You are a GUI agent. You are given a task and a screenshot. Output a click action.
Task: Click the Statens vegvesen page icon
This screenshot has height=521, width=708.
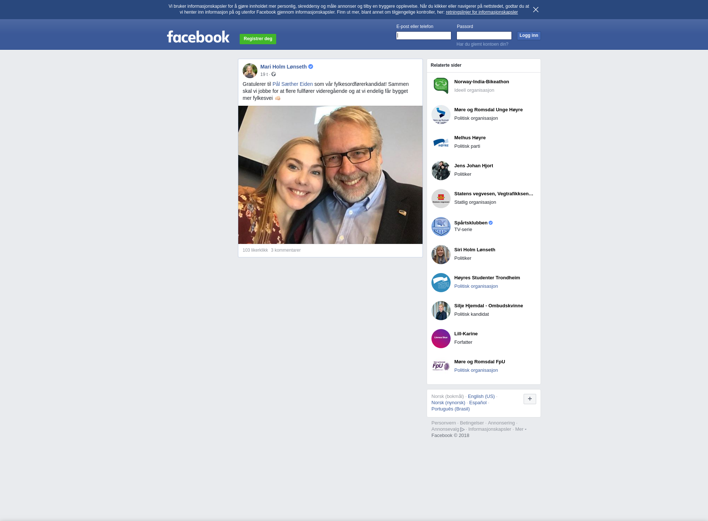[441, 199]
